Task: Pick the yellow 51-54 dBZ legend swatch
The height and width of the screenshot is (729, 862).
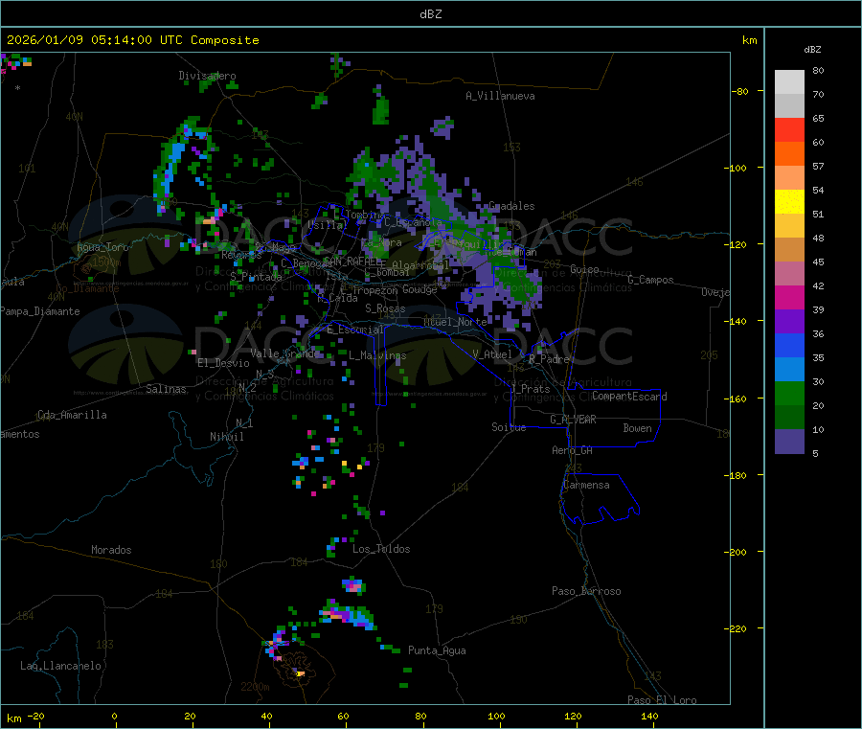Action: [x=789, y=202]
